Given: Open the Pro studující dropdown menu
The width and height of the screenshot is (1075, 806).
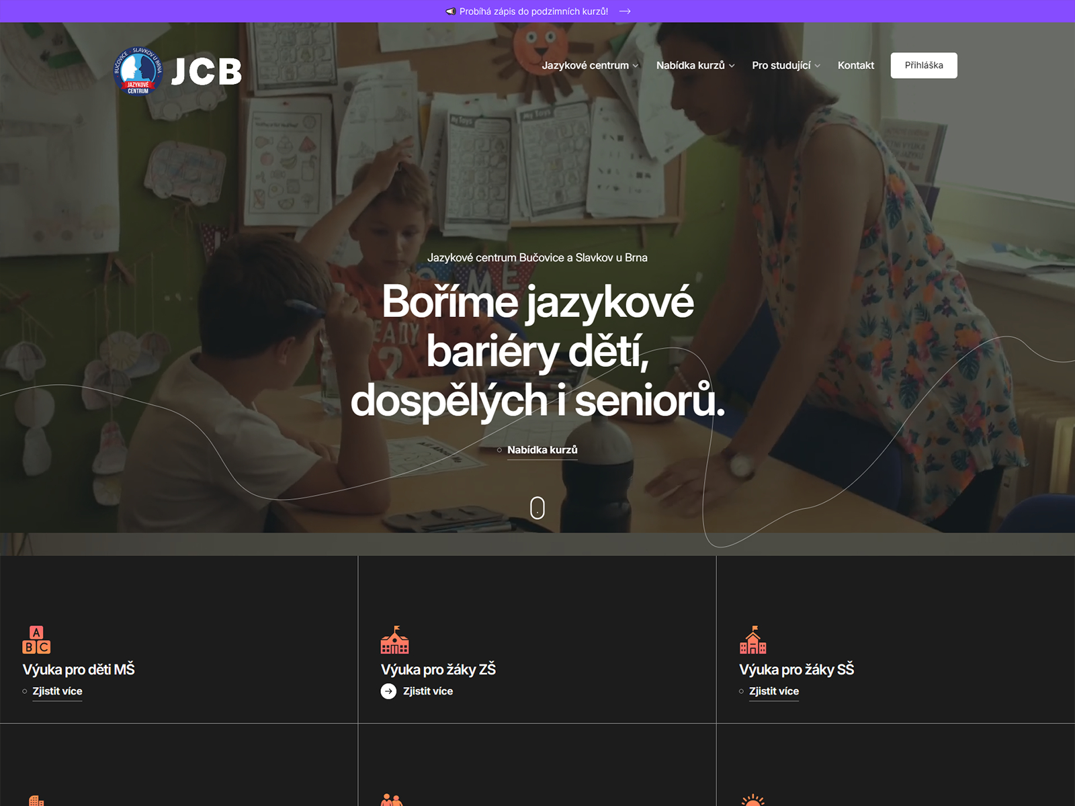Looking at the screenshot, I should 786,65.
